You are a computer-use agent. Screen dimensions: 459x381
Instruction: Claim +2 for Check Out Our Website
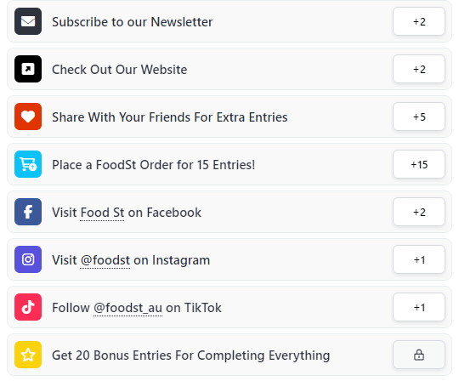(419, 69)
